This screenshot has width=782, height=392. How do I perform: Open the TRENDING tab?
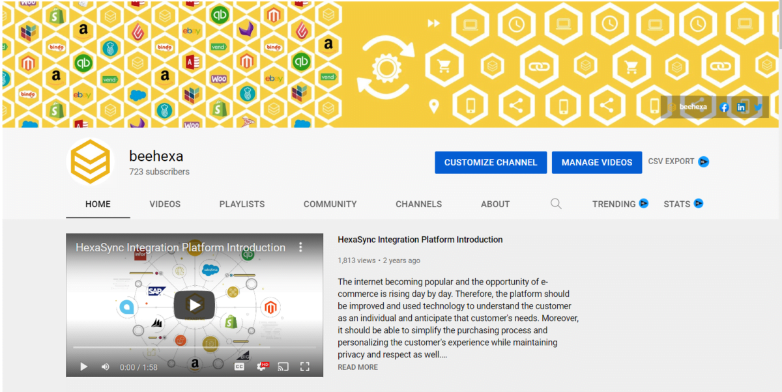[614, 204]
